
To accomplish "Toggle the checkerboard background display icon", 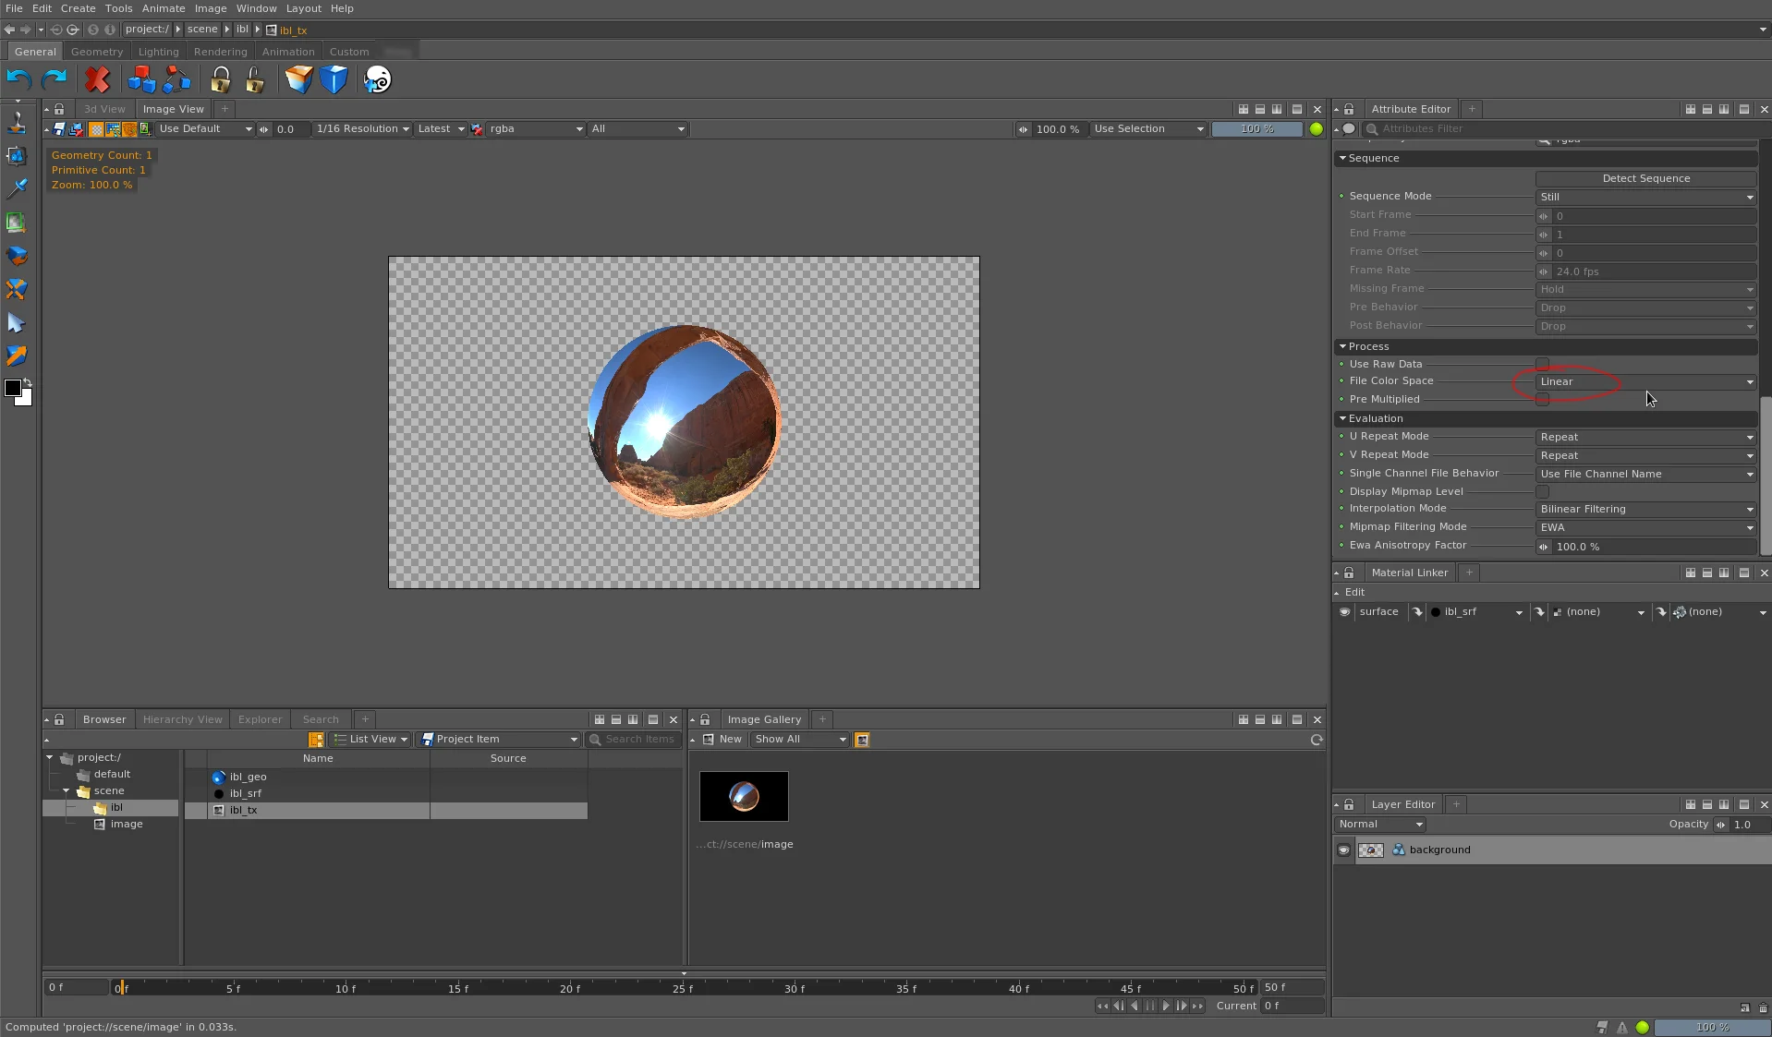I will click(x=95, y=129).
